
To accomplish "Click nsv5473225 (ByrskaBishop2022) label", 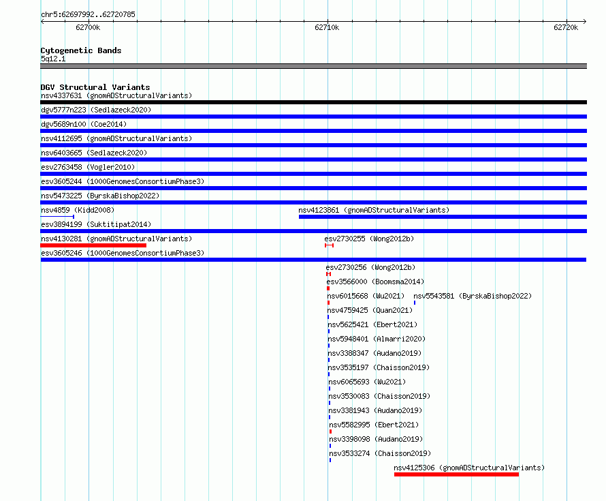I will (x=100, y=196).
